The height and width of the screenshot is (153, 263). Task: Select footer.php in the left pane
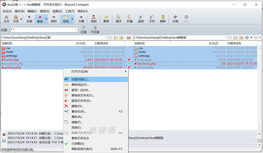click(x=12, y=60)
